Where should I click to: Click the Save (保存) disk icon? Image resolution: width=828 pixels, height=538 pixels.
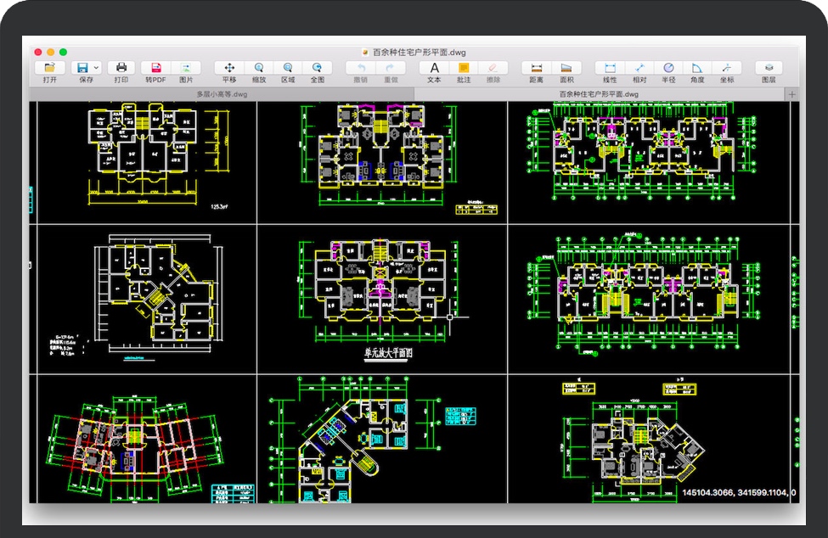(82, 68)
